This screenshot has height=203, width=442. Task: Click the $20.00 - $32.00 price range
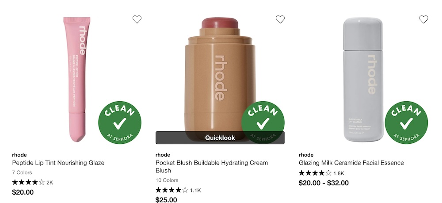[x=324, y=183]
